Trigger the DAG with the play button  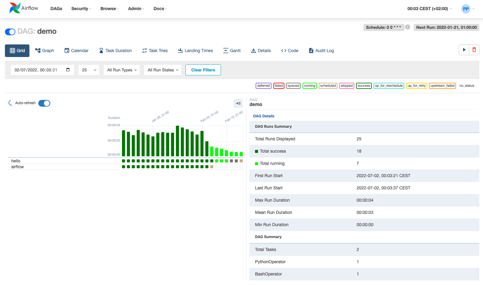point(464,50)
